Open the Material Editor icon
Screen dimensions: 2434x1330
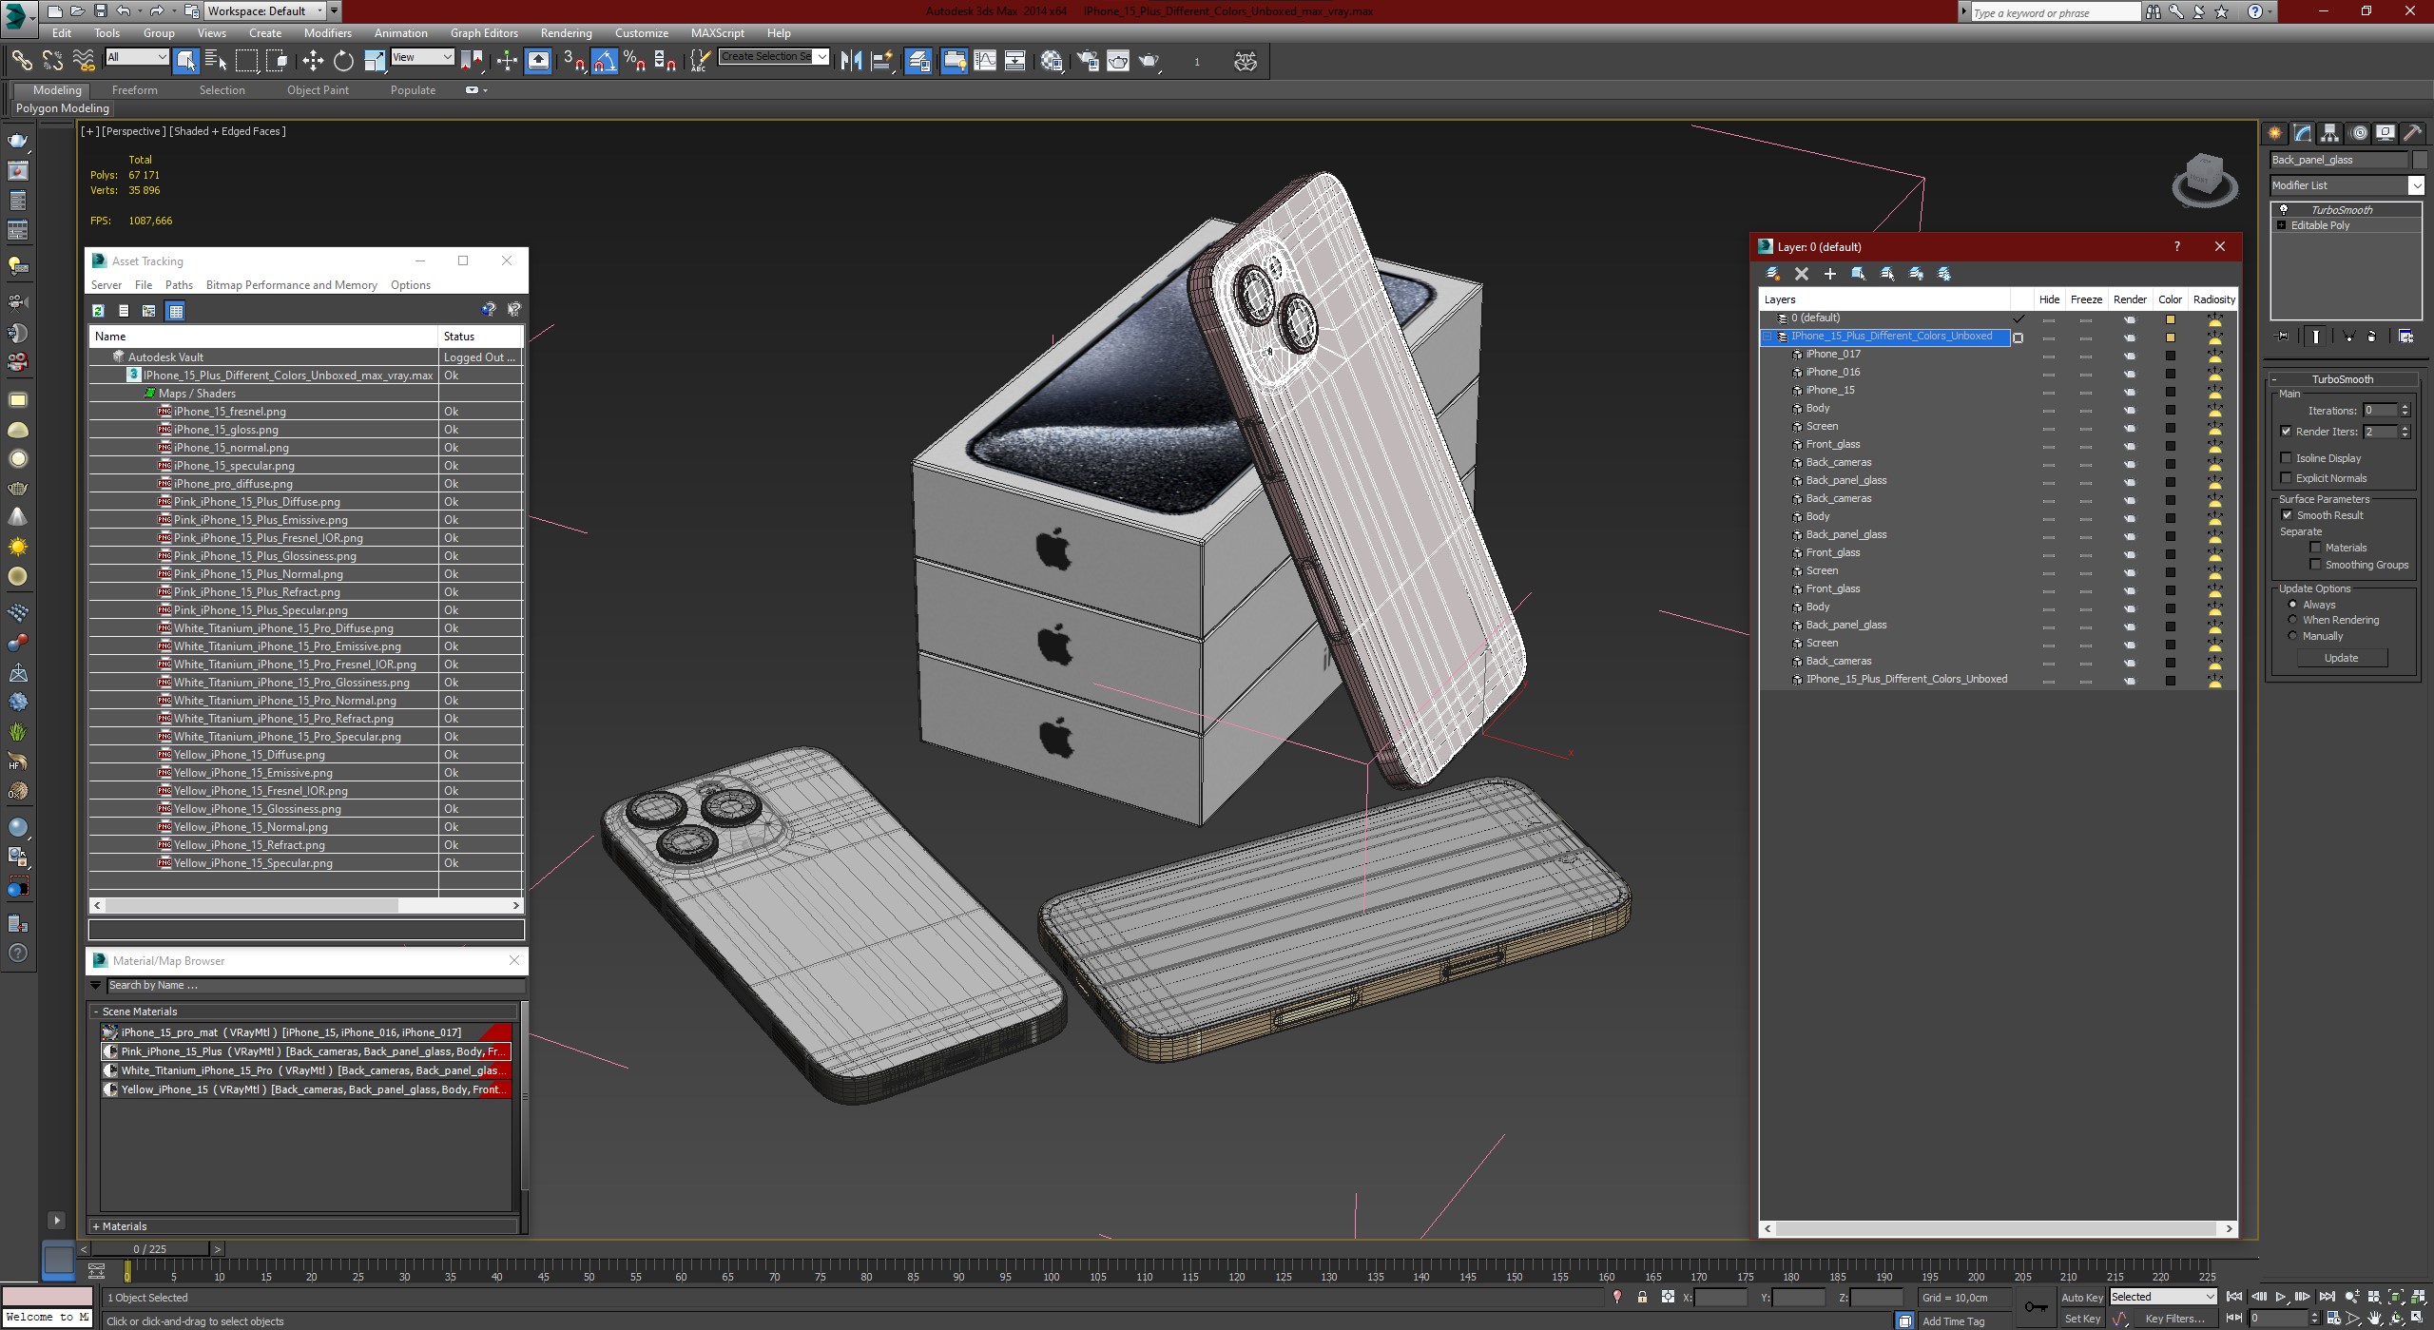click(1052, 61)
